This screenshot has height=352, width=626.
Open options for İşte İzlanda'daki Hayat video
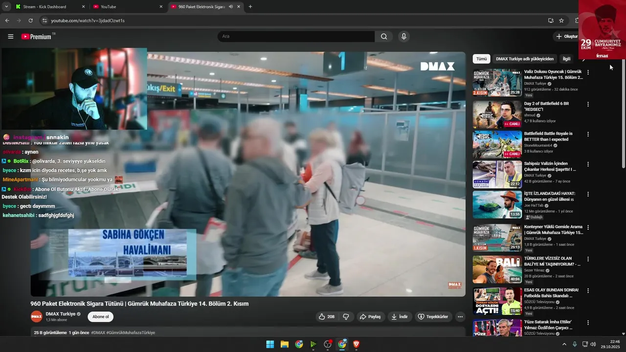tap(588, 194)
